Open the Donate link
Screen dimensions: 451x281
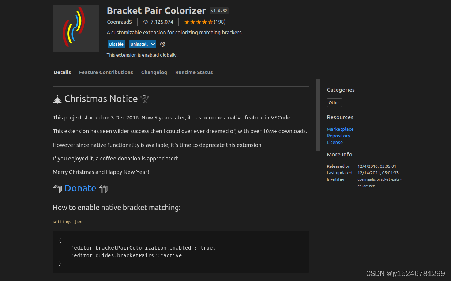[x=80, y=188]
